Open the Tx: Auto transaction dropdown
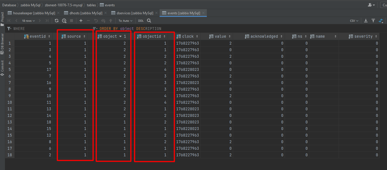The width and height of the screenshot is (387, 170). 126,21
